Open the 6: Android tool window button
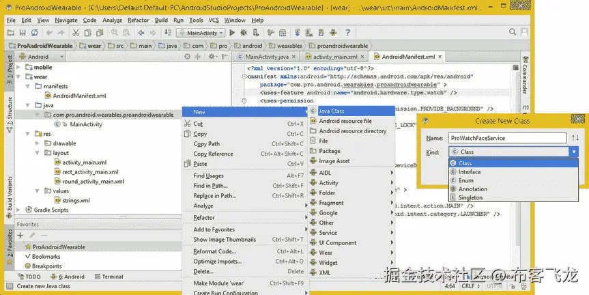Viewport: 589px width, 295px height. pos(68,277)
